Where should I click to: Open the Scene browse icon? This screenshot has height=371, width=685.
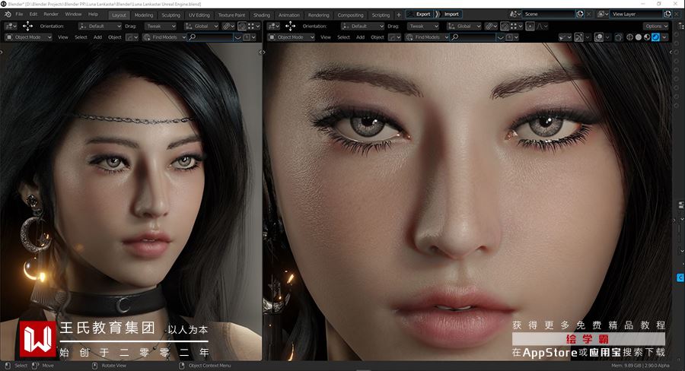pyautogui.click(x=515, y=14)
